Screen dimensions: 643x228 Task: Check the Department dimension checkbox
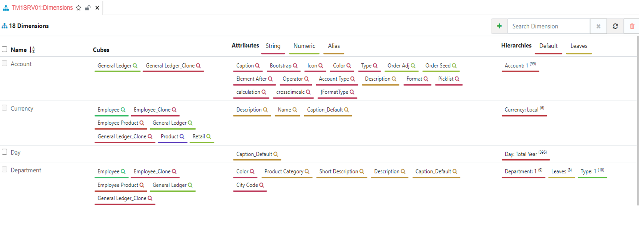coord(5,169)
